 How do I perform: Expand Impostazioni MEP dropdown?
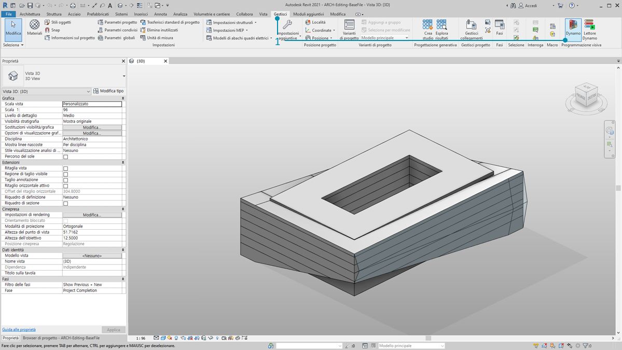247,30
